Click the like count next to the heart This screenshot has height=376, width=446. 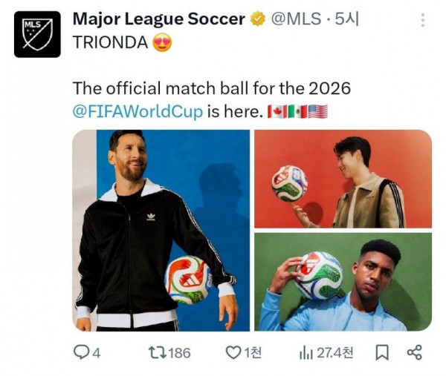253,353
